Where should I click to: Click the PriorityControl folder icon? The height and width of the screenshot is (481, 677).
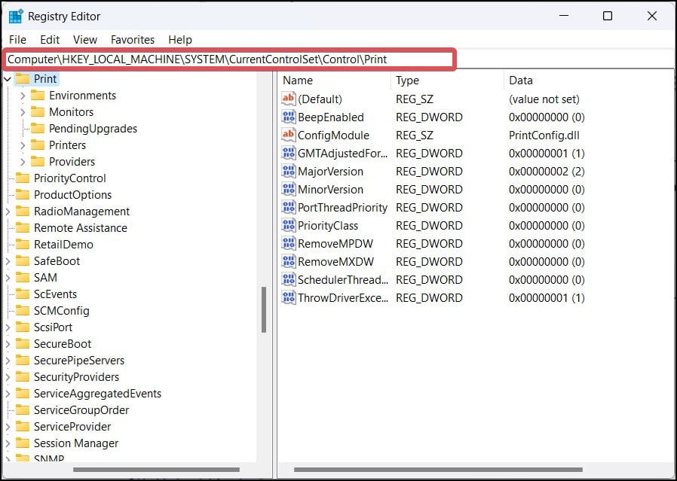23,178
